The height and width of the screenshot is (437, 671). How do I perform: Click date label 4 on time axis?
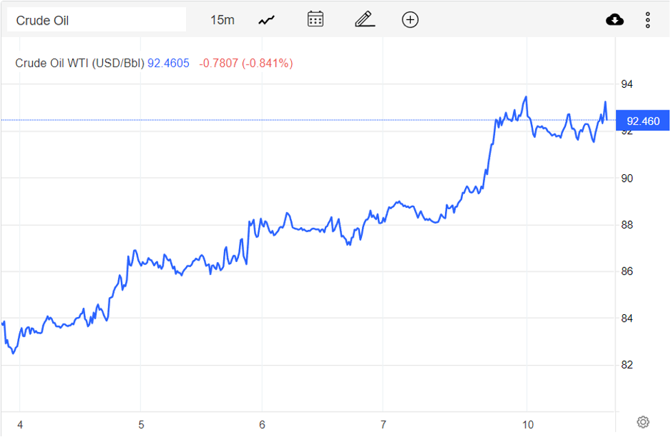pyautogui.click(x=19, y=425)
